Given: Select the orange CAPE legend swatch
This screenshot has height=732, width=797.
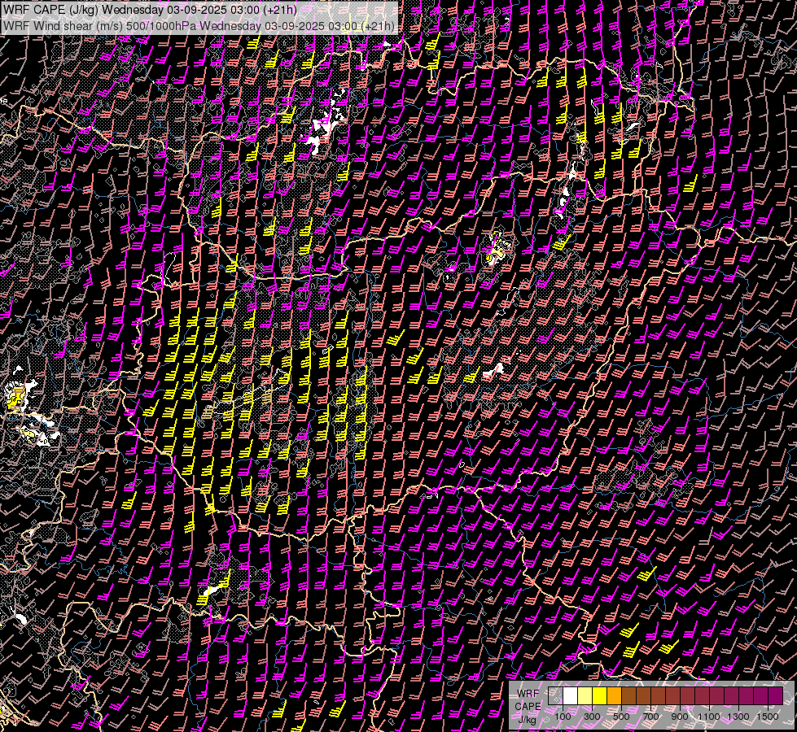Looking at the screenshot, I should tap(614, 695).
